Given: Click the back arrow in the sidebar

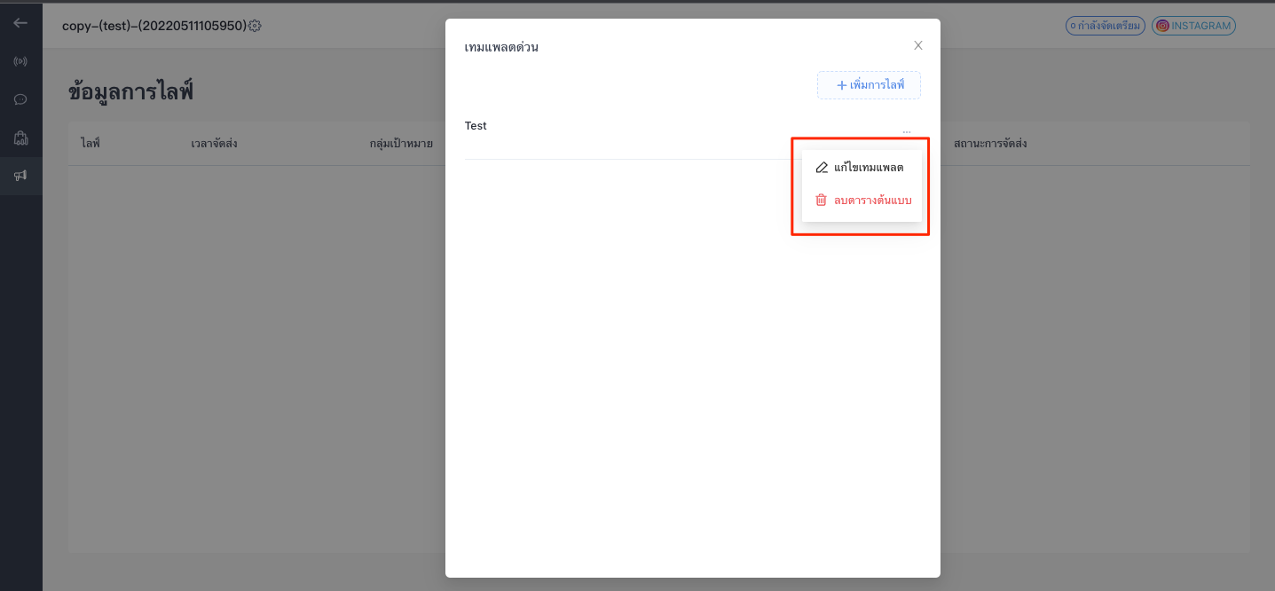Looking at the screenshot, I should click(x=20, y=23).
